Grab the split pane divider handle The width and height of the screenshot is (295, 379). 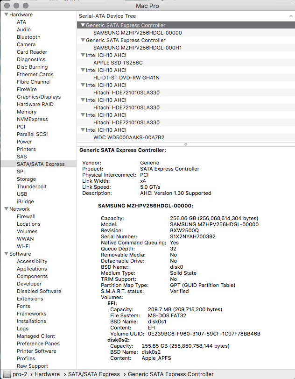pyautogui.click(x=186, y=144)
